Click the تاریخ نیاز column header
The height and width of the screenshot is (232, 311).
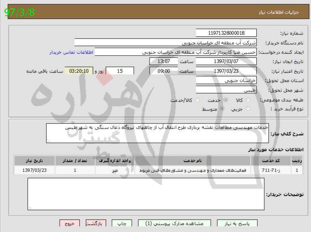[34, 161]
